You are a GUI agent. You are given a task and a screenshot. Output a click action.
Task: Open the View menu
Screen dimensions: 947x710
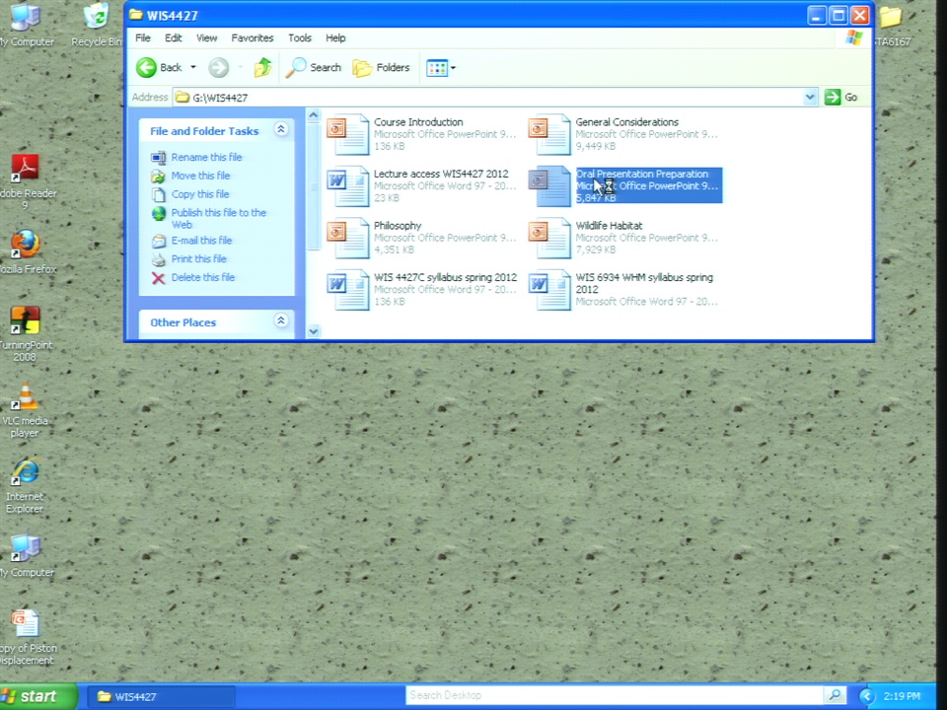pos(206,38)
